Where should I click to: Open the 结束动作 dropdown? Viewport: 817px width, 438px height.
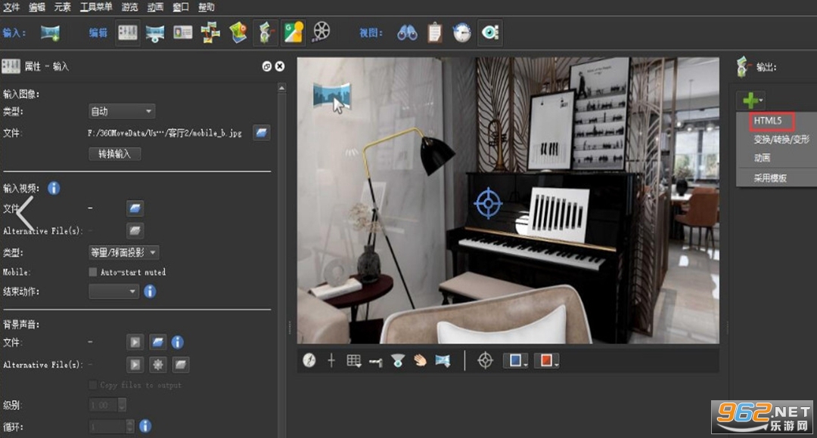[x=113, y=291]
